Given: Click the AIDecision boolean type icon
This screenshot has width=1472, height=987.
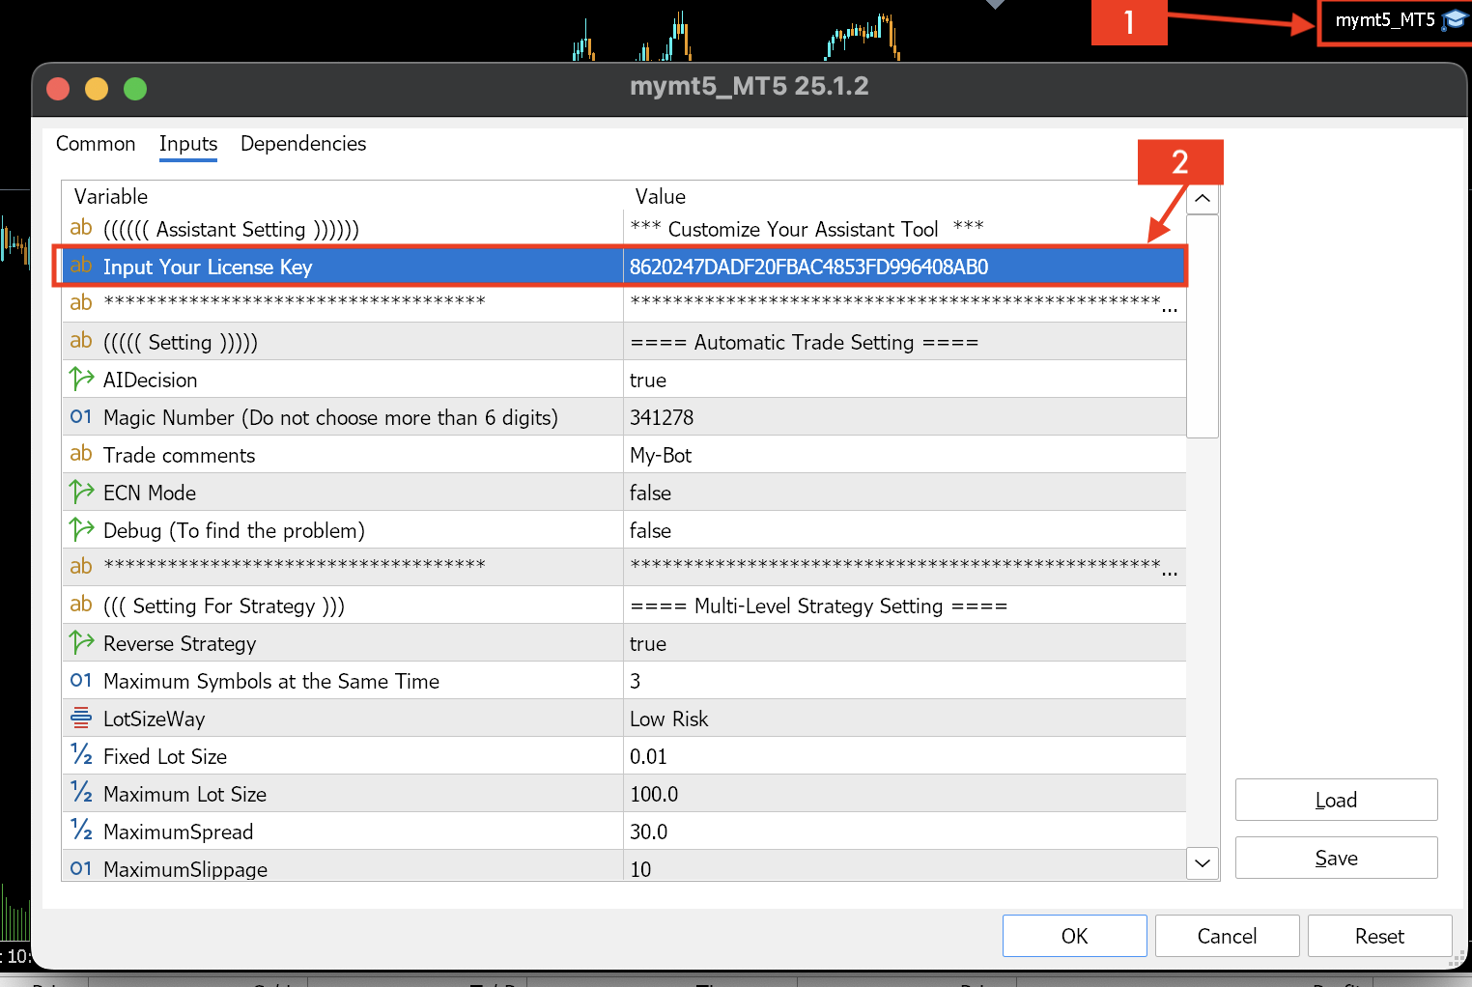Looking at the screenshot, I should pyautogui.click(x=81, y=380).
